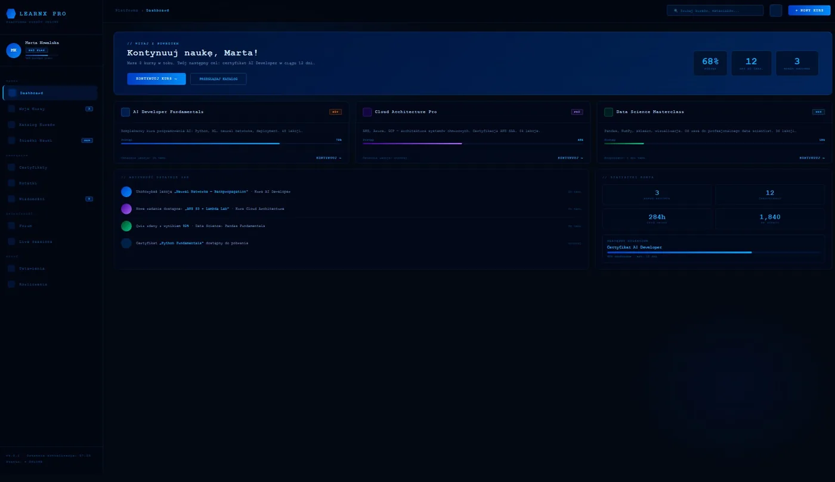Screen dimensions: 835x482
Task: Select the Notatki sidebar icon
Action: point(11,183)
